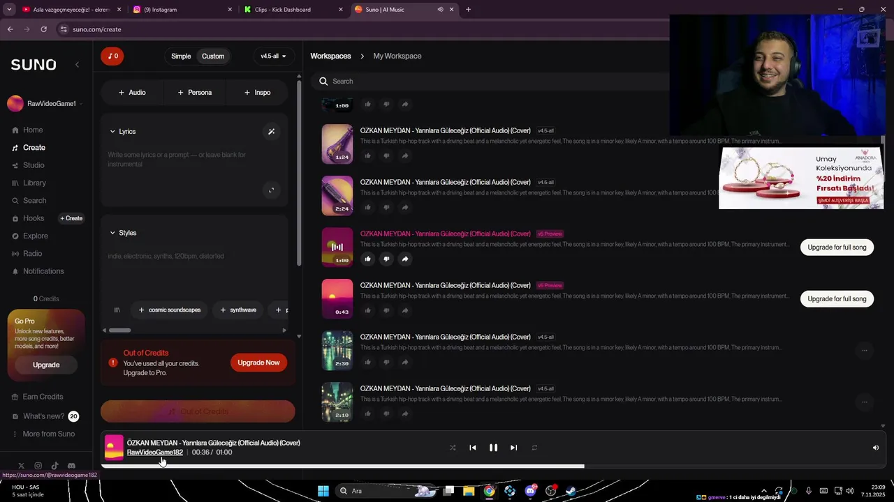Image resolution: width=894 pixels, height=502 pixels.
Task: Collapse the Suno sidebar arrow
Action: coord(77,64)
